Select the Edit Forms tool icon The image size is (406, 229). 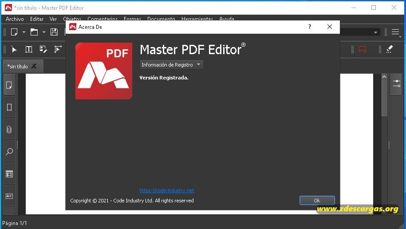(x=58, y=49)
